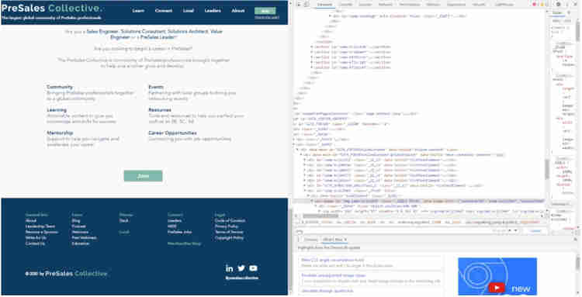582x297 pixels.
Task: Open the Privacy Policy footer link
Action: pyautogui.click(x=227, y=226)
